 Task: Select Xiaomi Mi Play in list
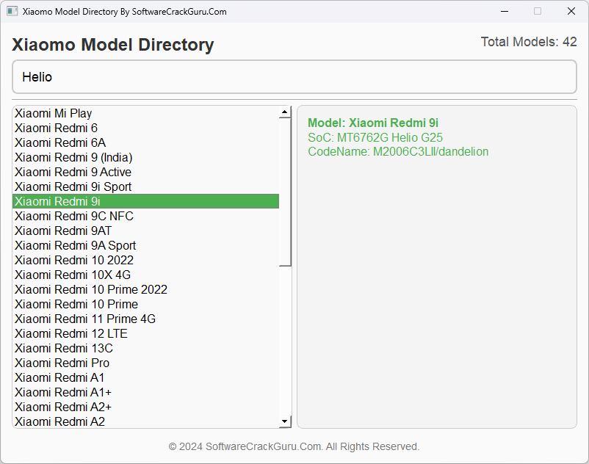click(145, 113)
